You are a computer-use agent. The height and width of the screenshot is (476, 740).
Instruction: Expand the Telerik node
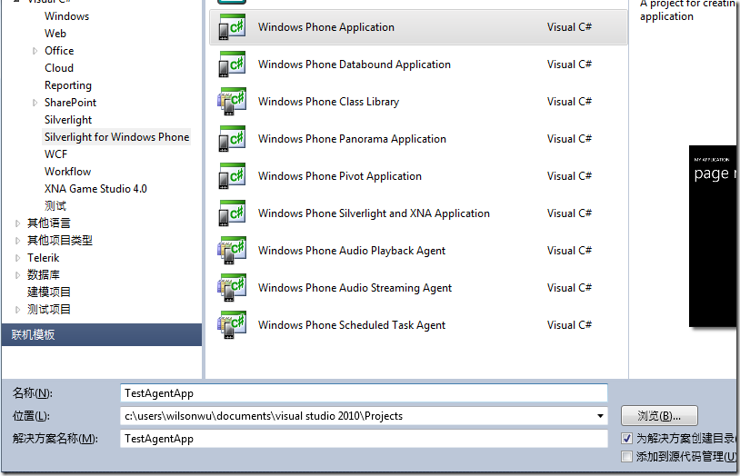coord(17,258)
